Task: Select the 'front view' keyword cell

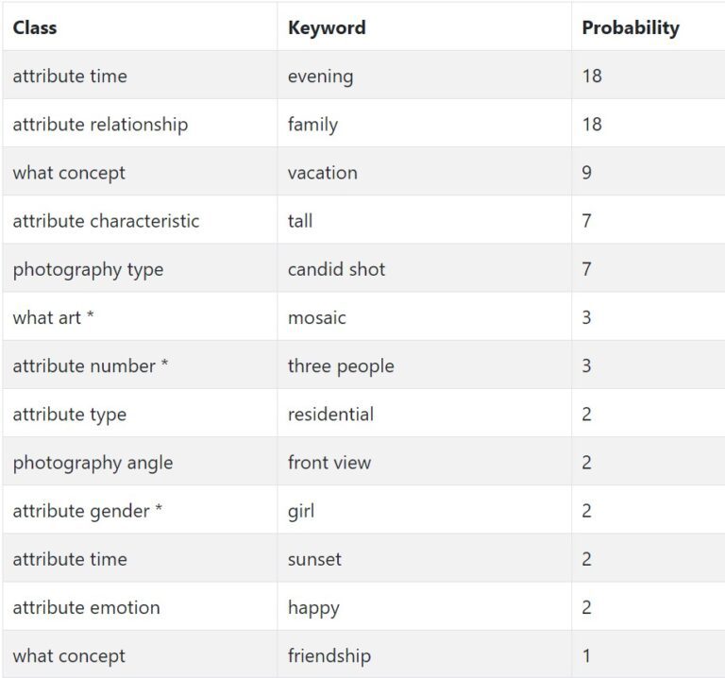Action: [x=424, y=462]
